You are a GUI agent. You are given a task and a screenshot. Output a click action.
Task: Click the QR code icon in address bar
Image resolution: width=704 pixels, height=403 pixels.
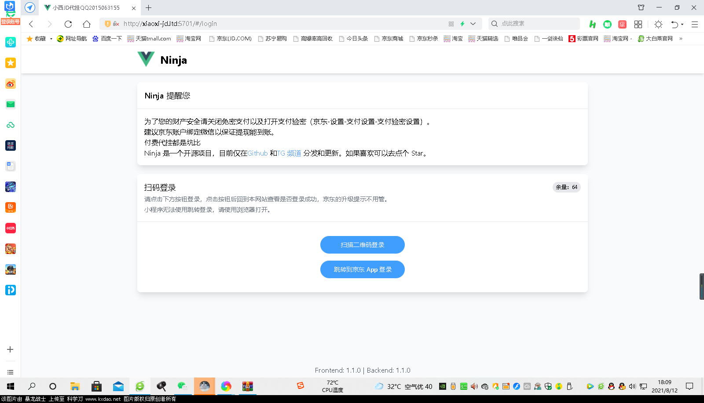451,24
